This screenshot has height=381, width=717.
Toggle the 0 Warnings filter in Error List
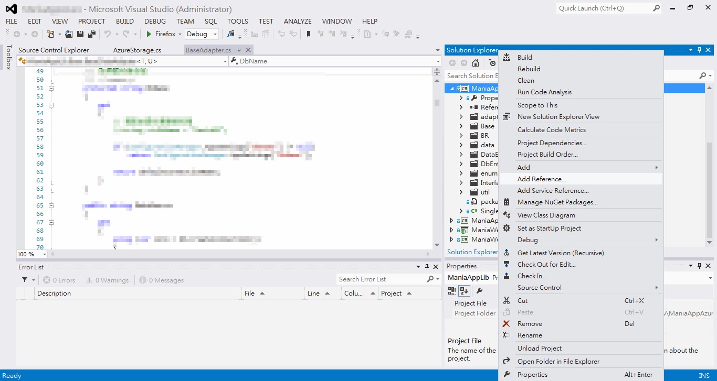[108, 279]
